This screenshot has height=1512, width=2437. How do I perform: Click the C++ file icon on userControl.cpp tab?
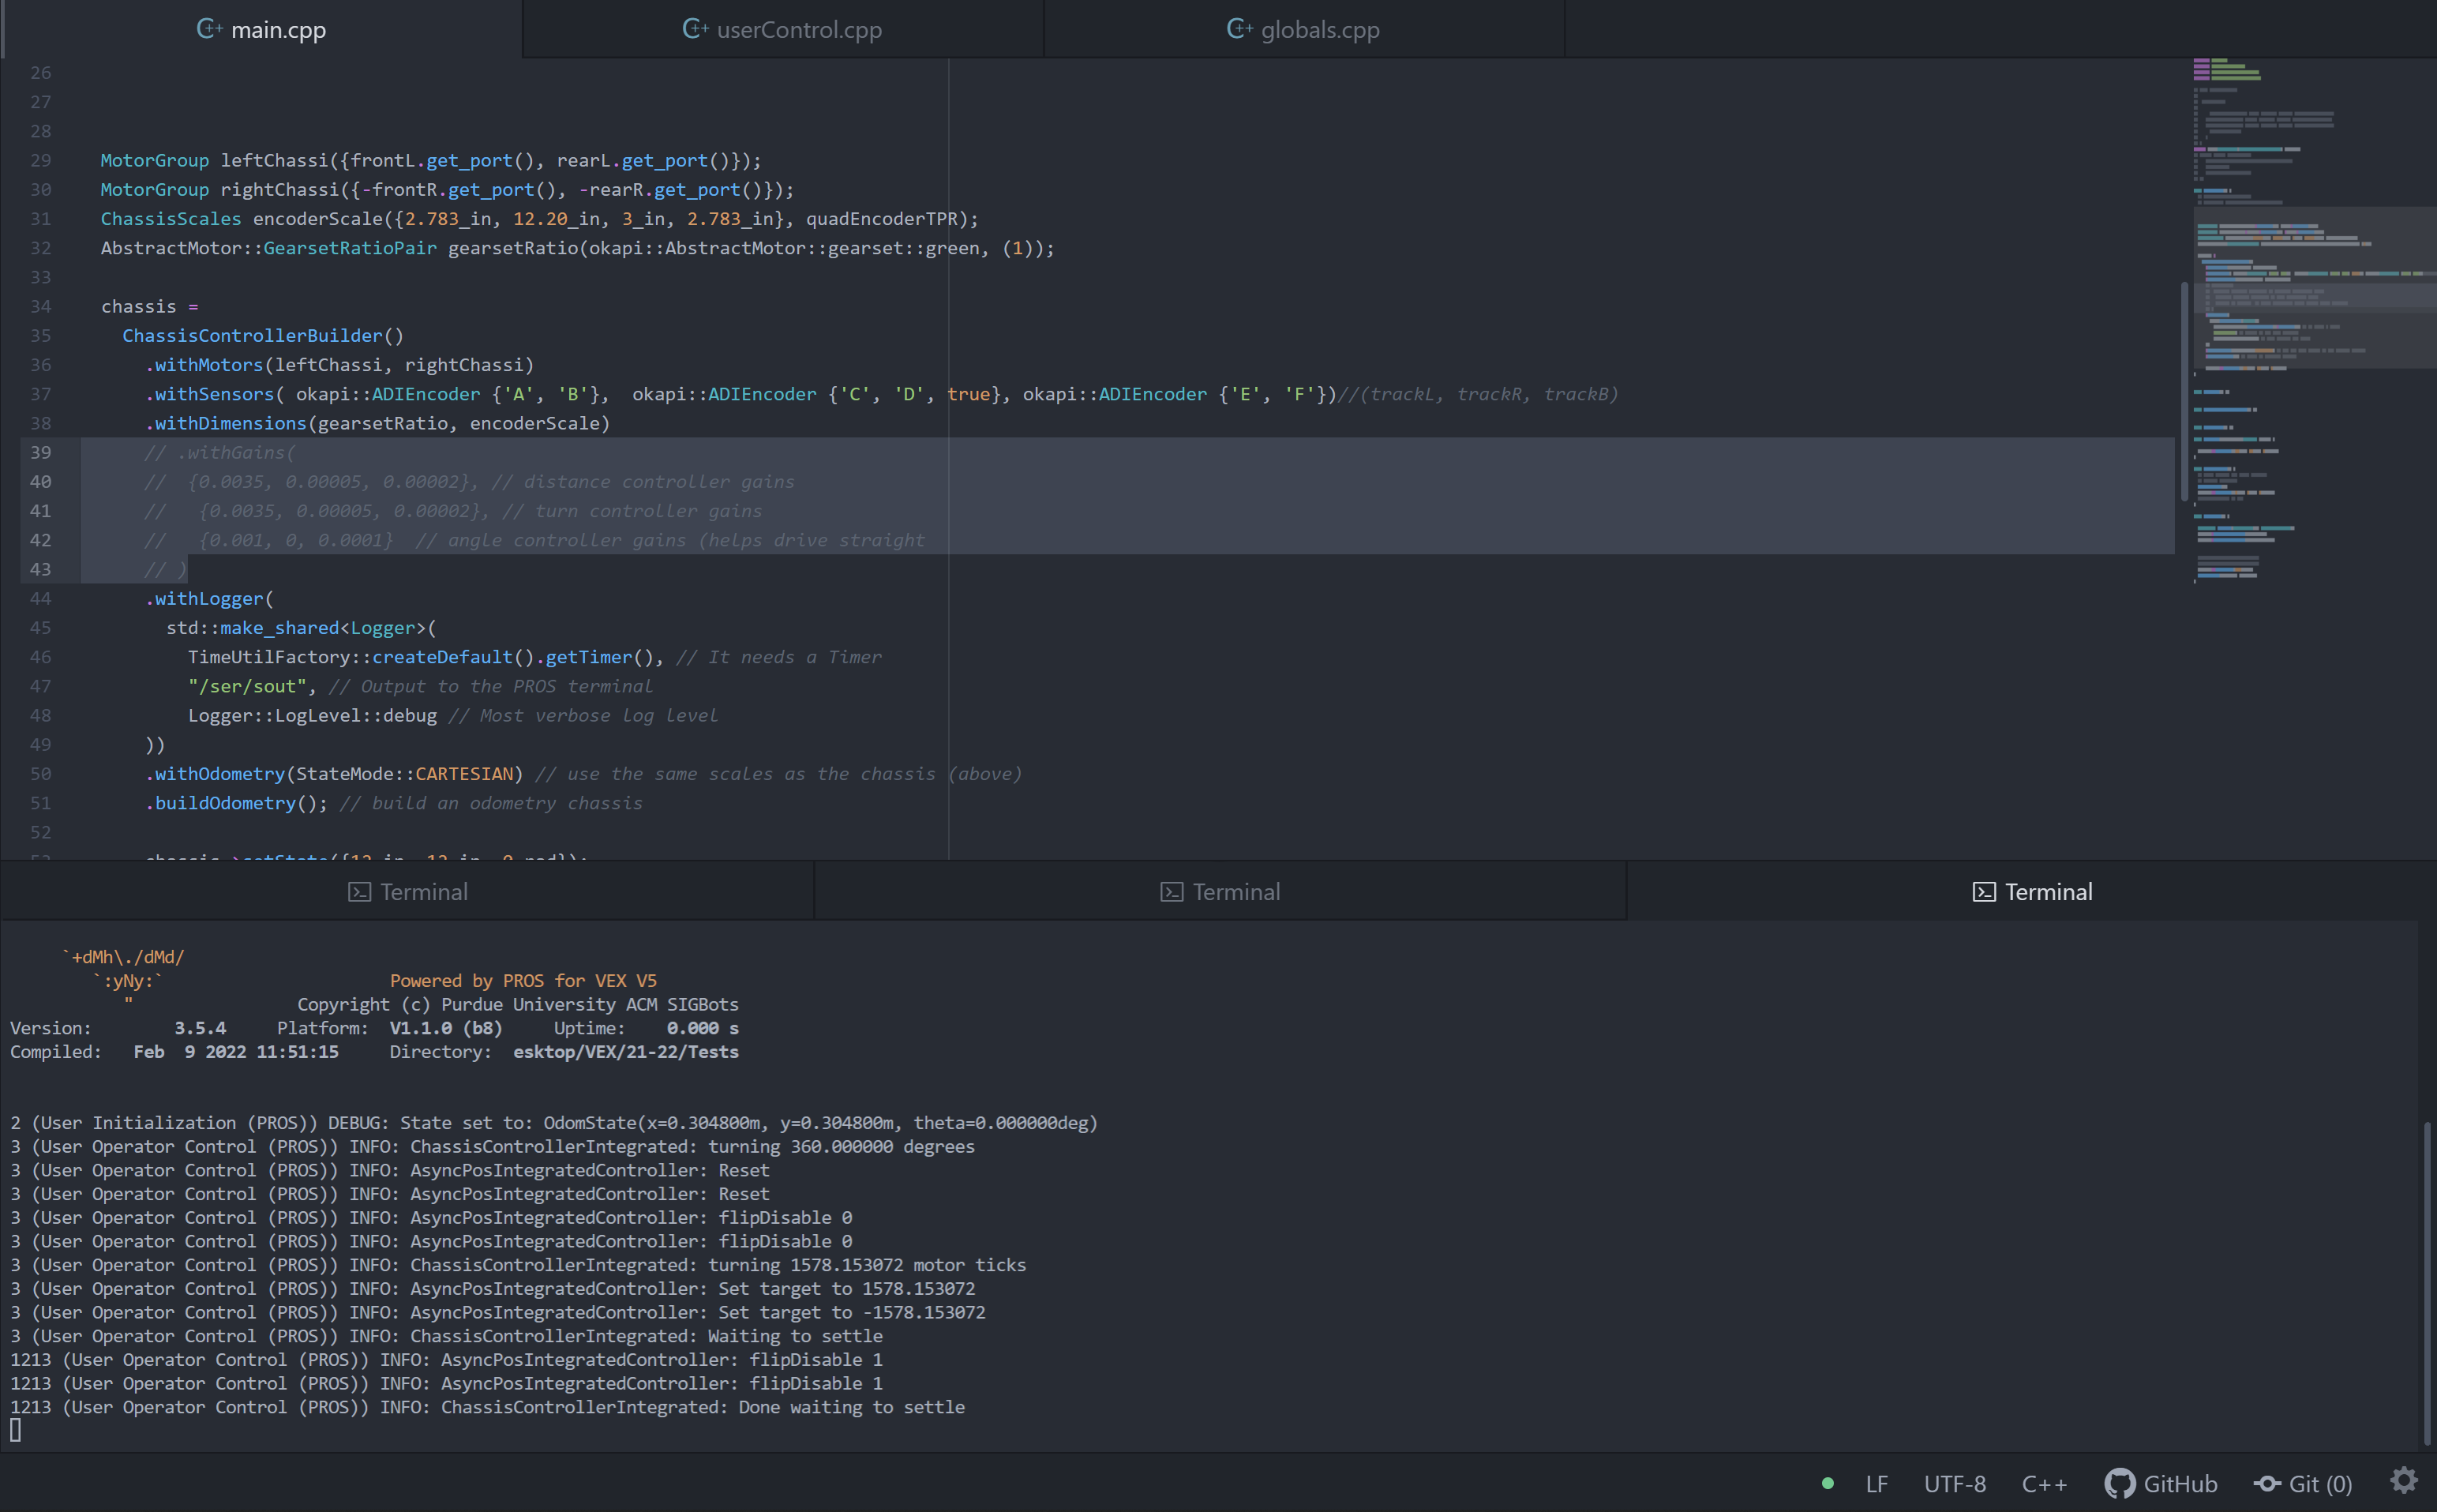695,28
